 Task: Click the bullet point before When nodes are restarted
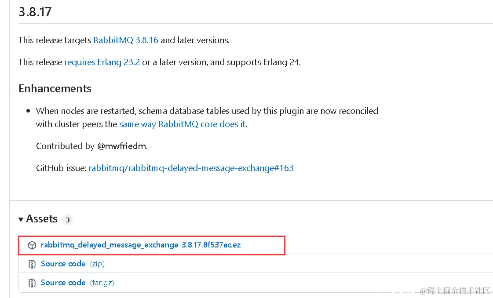(28, 111)
